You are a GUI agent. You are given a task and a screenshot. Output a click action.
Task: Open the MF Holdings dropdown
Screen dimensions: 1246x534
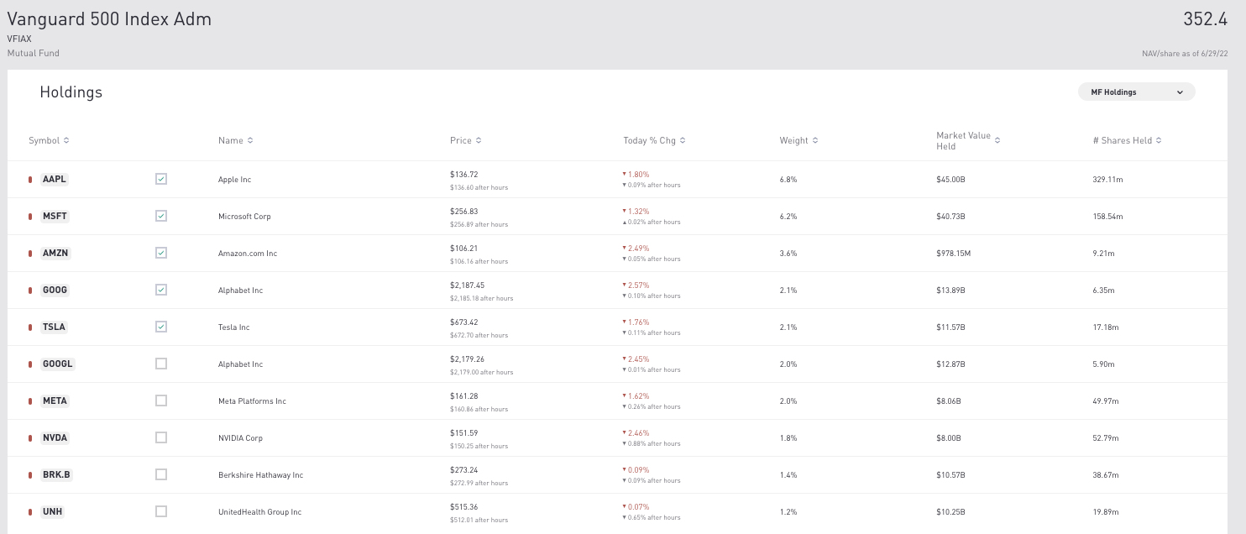click(x=1136, y=92)
